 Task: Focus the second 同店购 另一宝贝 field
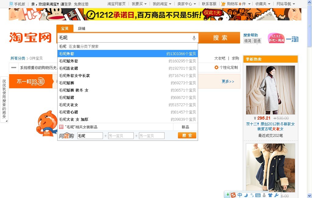point(121,136)
